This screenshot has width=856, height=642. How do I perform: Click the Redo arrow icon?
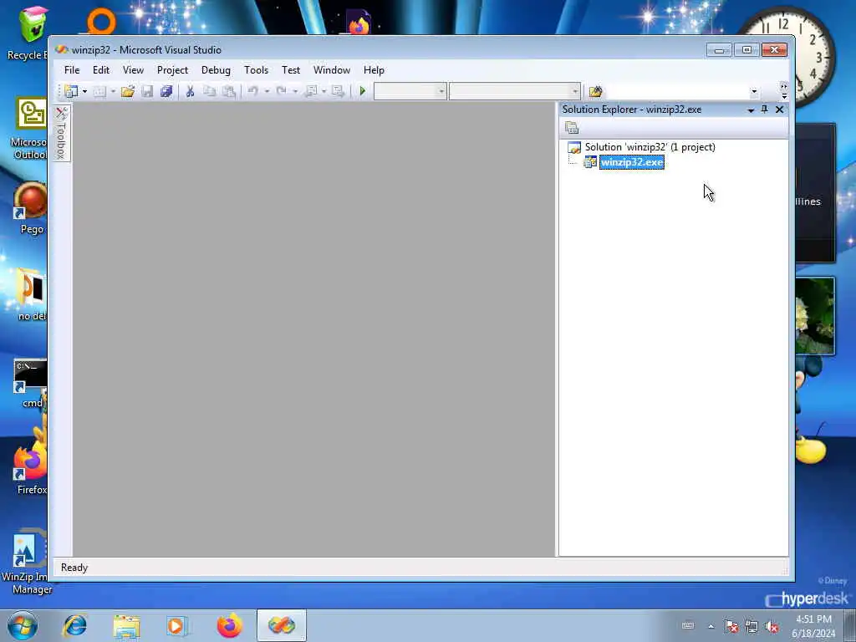coord(281,91)
